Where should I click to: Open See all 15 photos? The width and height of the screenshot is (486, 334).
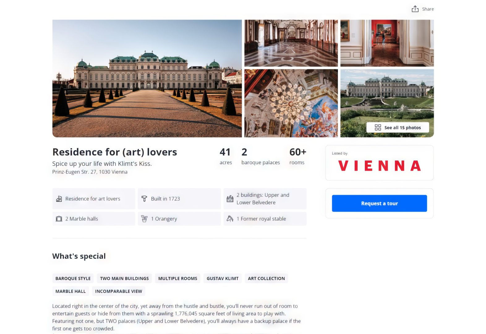pos(402,127)
